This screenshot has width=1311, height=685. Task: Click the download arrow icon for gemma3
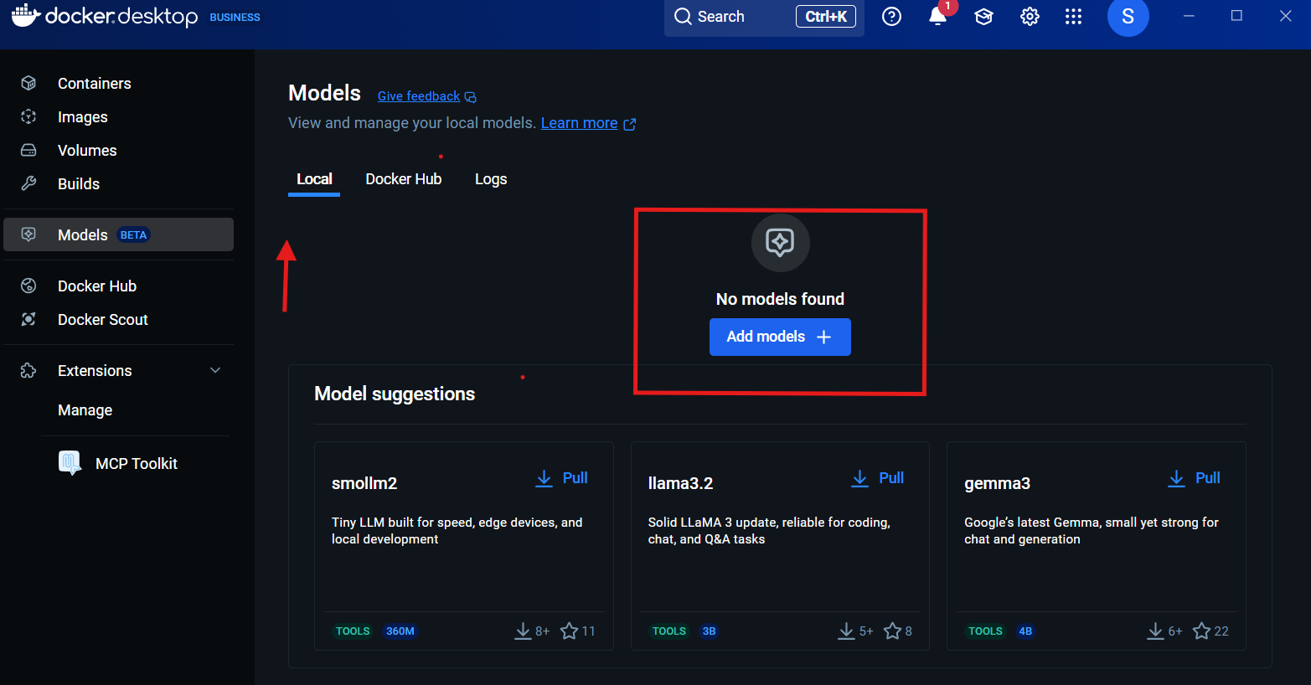coord(1177,478)
